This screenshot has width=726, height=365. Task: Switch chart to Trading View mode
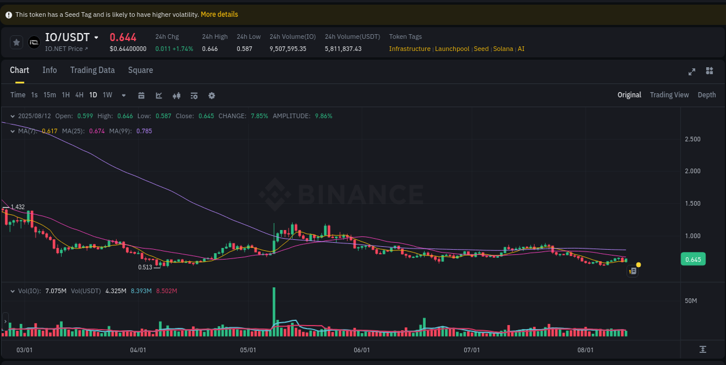click(669, 94)
